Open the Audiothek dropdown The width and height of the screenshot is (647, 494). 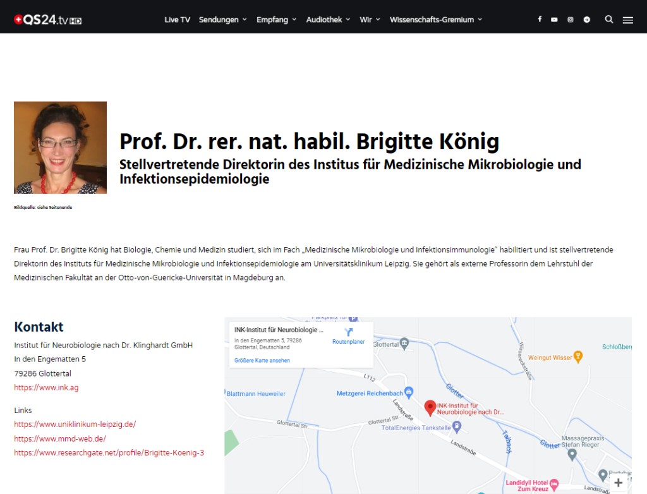[328, 20]
